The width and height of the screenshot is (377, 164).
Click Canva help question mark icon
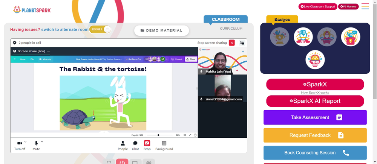click(195, 135)
